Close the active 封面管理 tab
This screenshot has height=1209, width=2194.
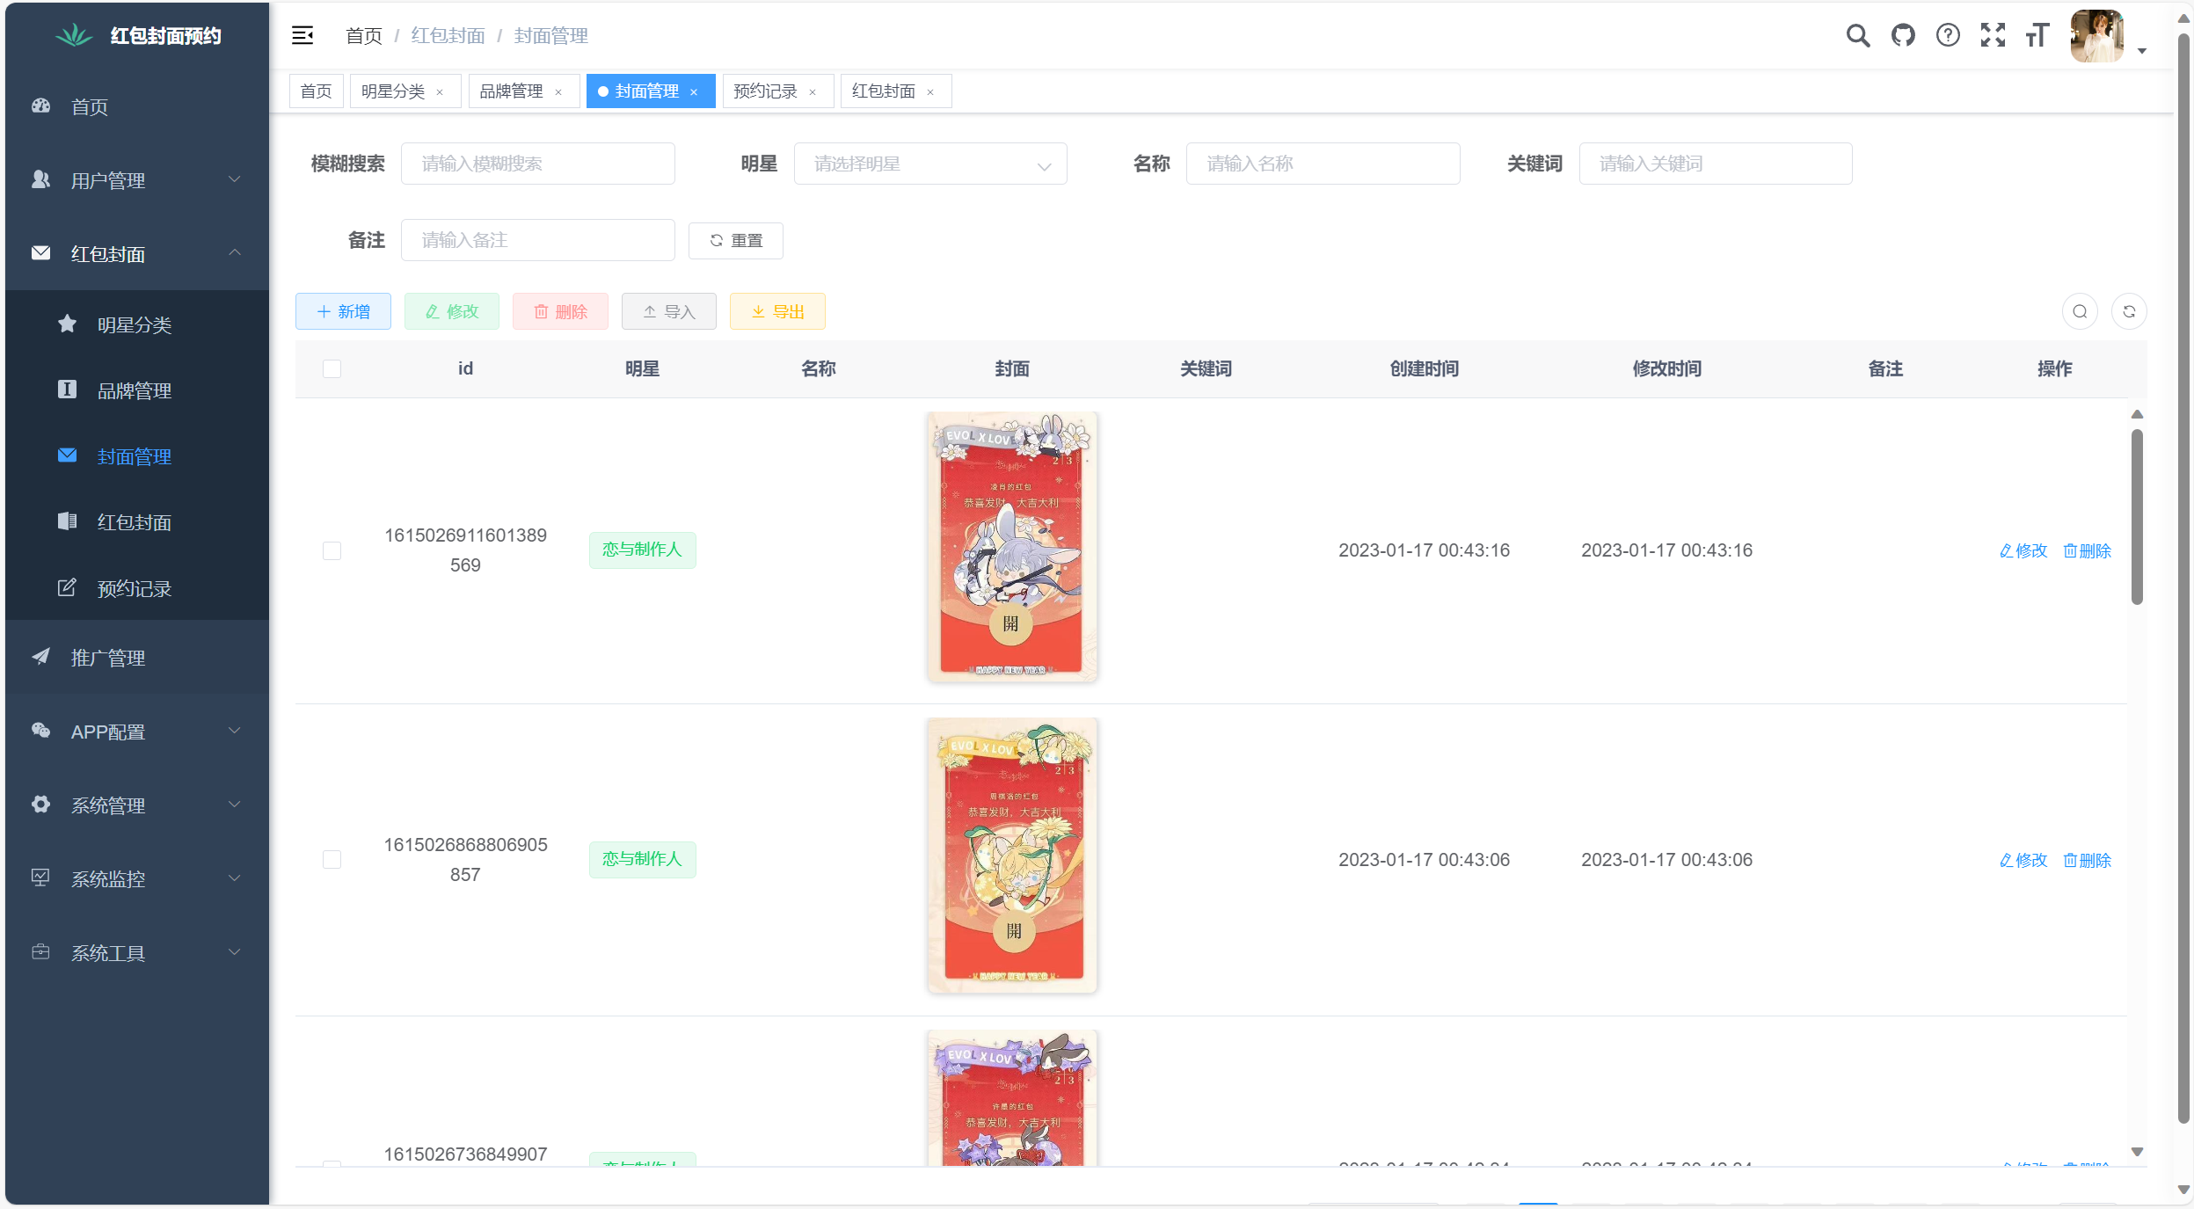point(694,91)
